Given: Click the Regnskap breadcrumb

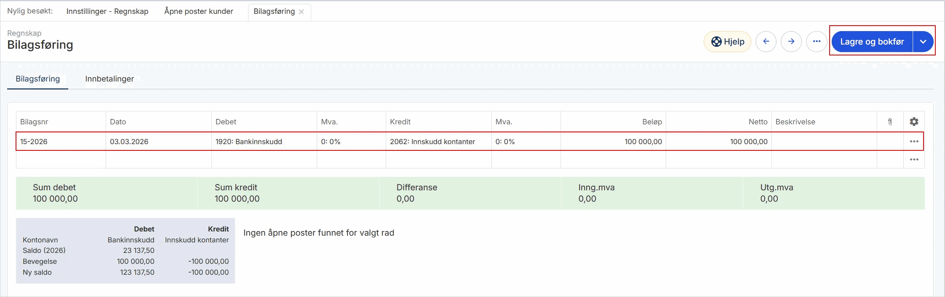Looking at the screenshot, I should (x=24, y=33).
